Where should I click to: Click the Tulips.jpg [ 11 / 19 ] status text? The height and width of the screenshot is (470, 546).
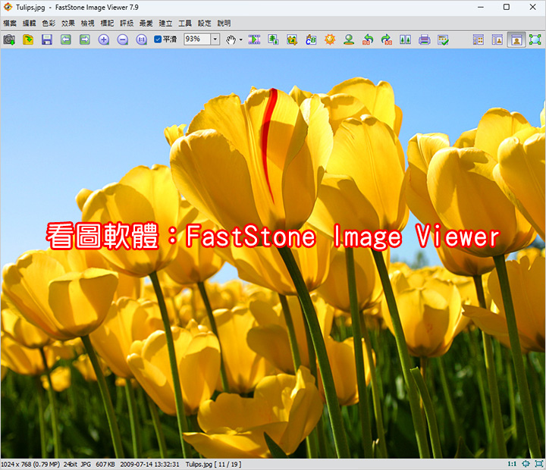pos(213,464)
